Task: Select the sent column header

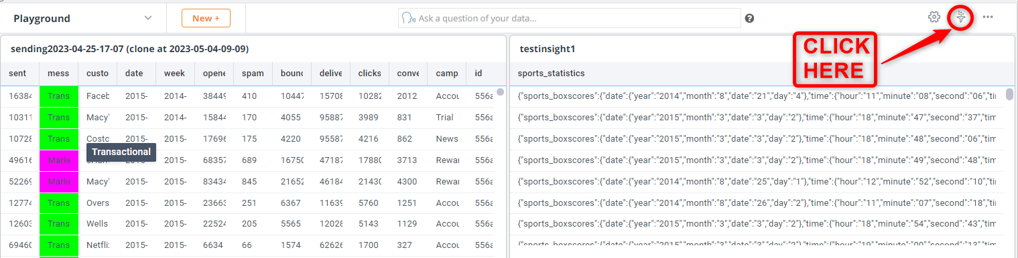Action: point(20,73)
